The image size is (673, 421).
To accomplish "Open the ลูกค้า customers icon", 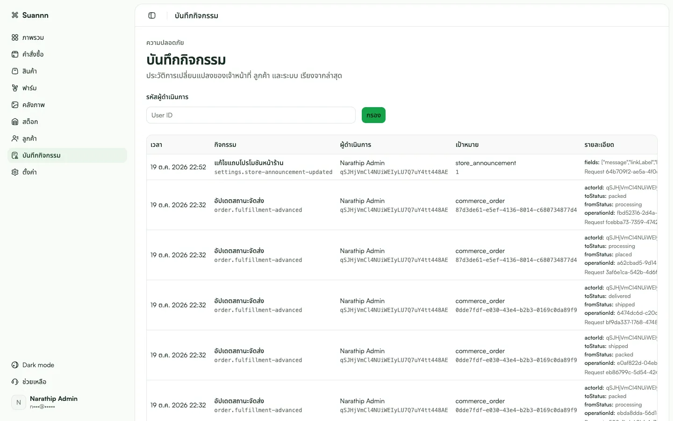I will [x=15, y=138].
